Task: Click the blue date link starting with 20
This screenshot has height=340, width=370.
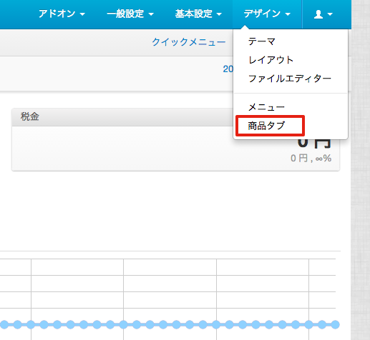Action: point(228,69)
